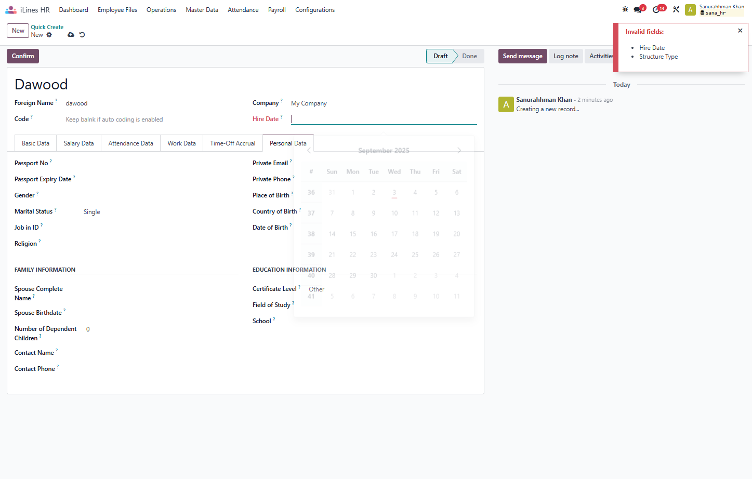Pick September 3 in the calendar

[x=394, y=193]
